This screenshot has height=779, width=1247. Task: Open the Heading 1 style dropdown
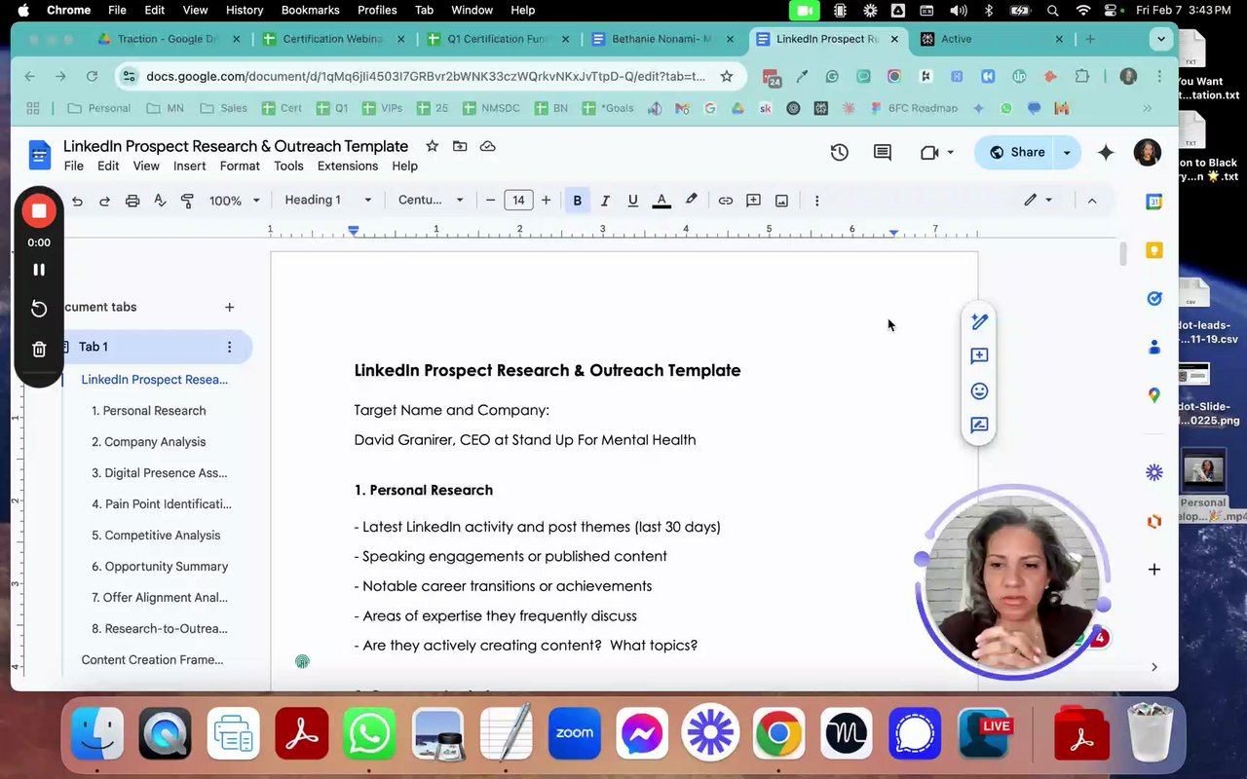coord(328,201)
